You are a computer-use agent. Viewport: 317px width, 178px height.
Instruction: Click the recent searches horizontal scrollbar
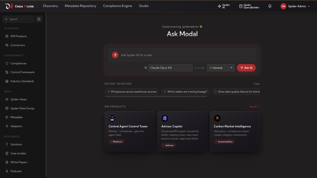(x=156, y=97)
